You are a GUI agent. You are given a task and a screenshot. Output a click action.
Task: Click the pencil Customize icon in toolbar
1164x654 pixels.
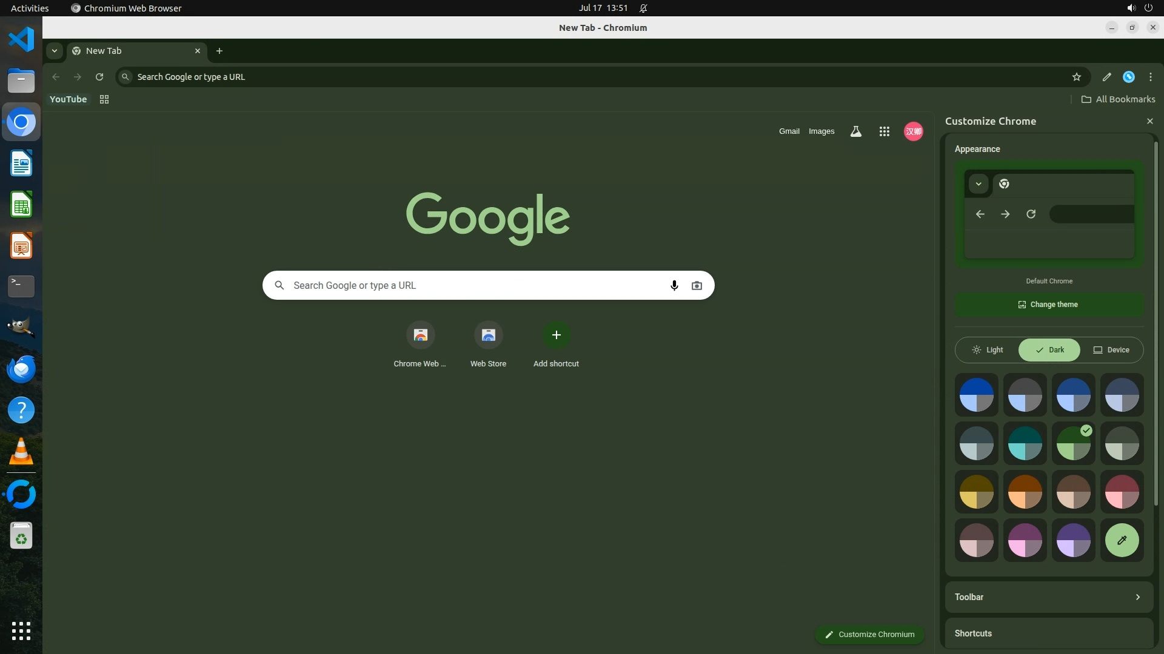point(1106,77)
